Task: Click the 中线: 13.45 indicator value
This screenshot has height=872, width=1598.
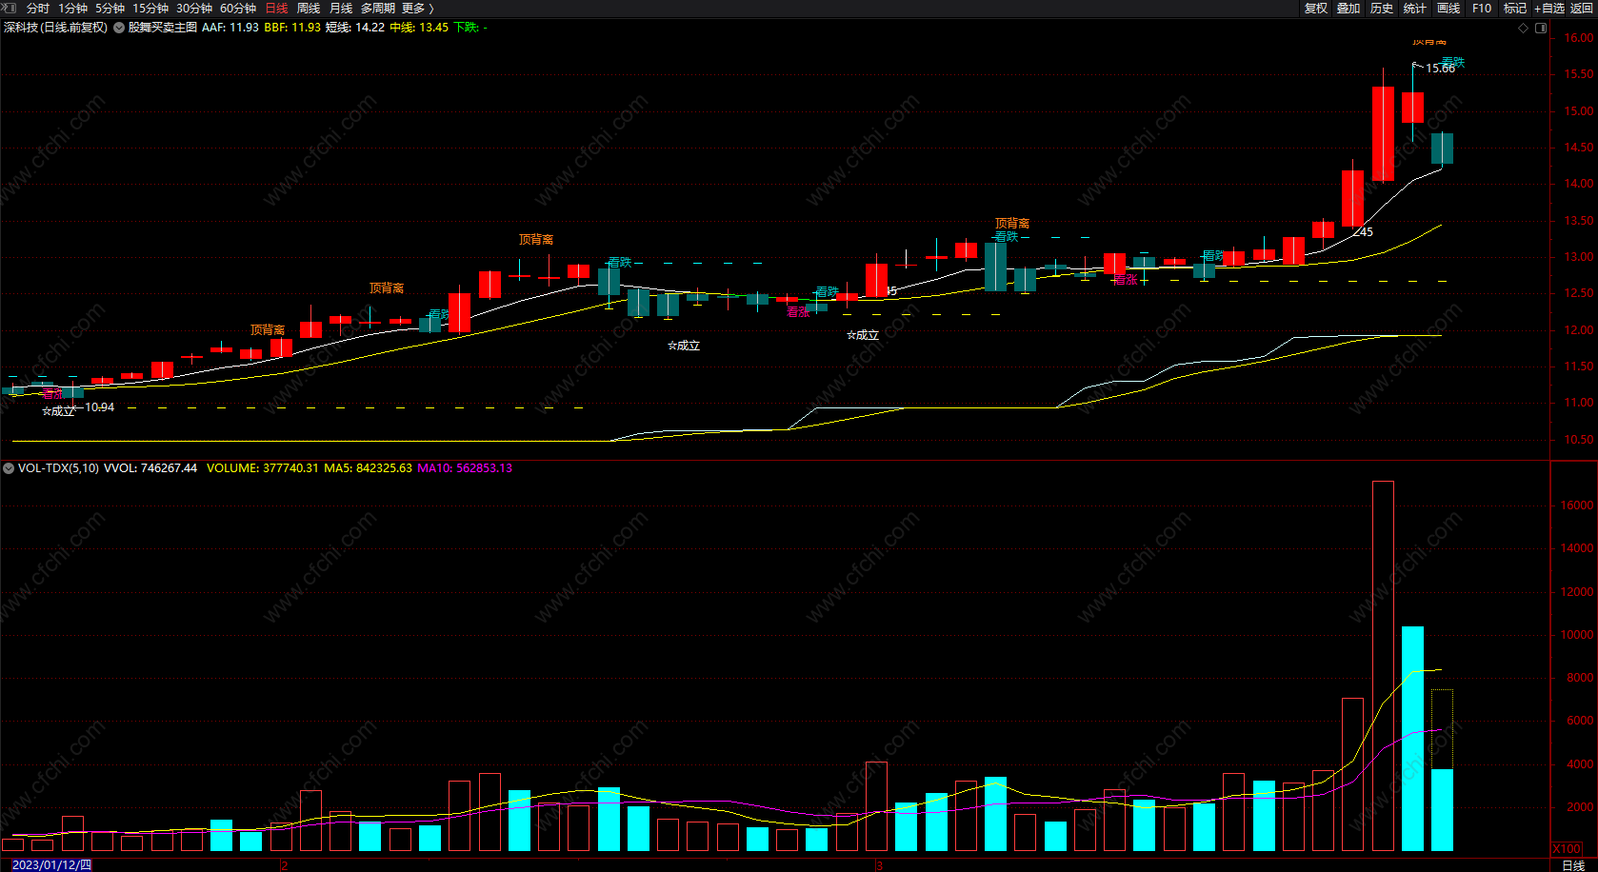Action: click(419, 28)
